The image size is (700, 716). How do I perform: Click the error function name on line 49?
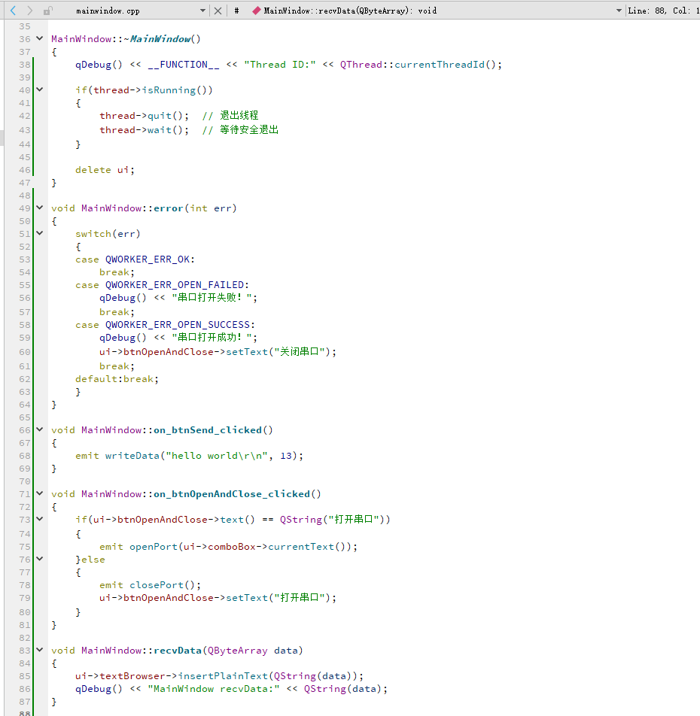click(x=168, y=208)
